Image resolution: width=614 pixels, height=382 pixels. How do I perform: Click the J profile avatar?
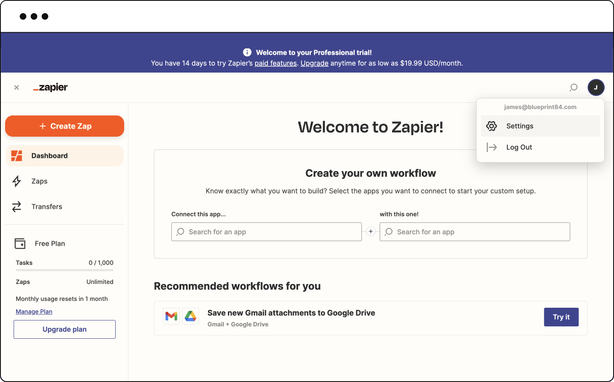point(596,87)
